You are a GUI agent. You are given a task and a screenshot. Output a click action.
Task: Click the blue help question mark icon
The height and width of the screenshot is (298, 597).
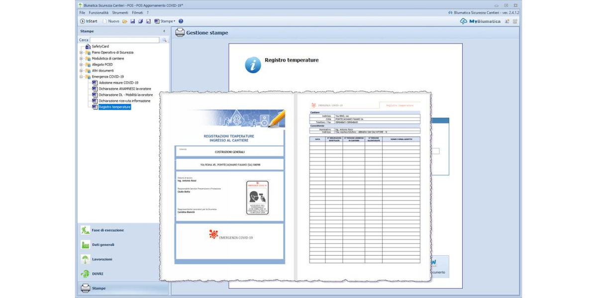click(x=181, y=21)
